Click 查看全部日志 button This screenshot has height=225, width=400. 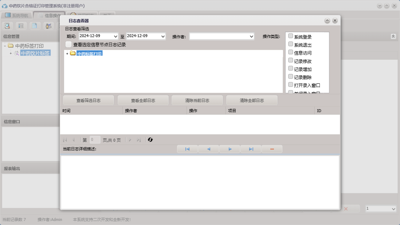pyautogui.click(x=143, y=100)
